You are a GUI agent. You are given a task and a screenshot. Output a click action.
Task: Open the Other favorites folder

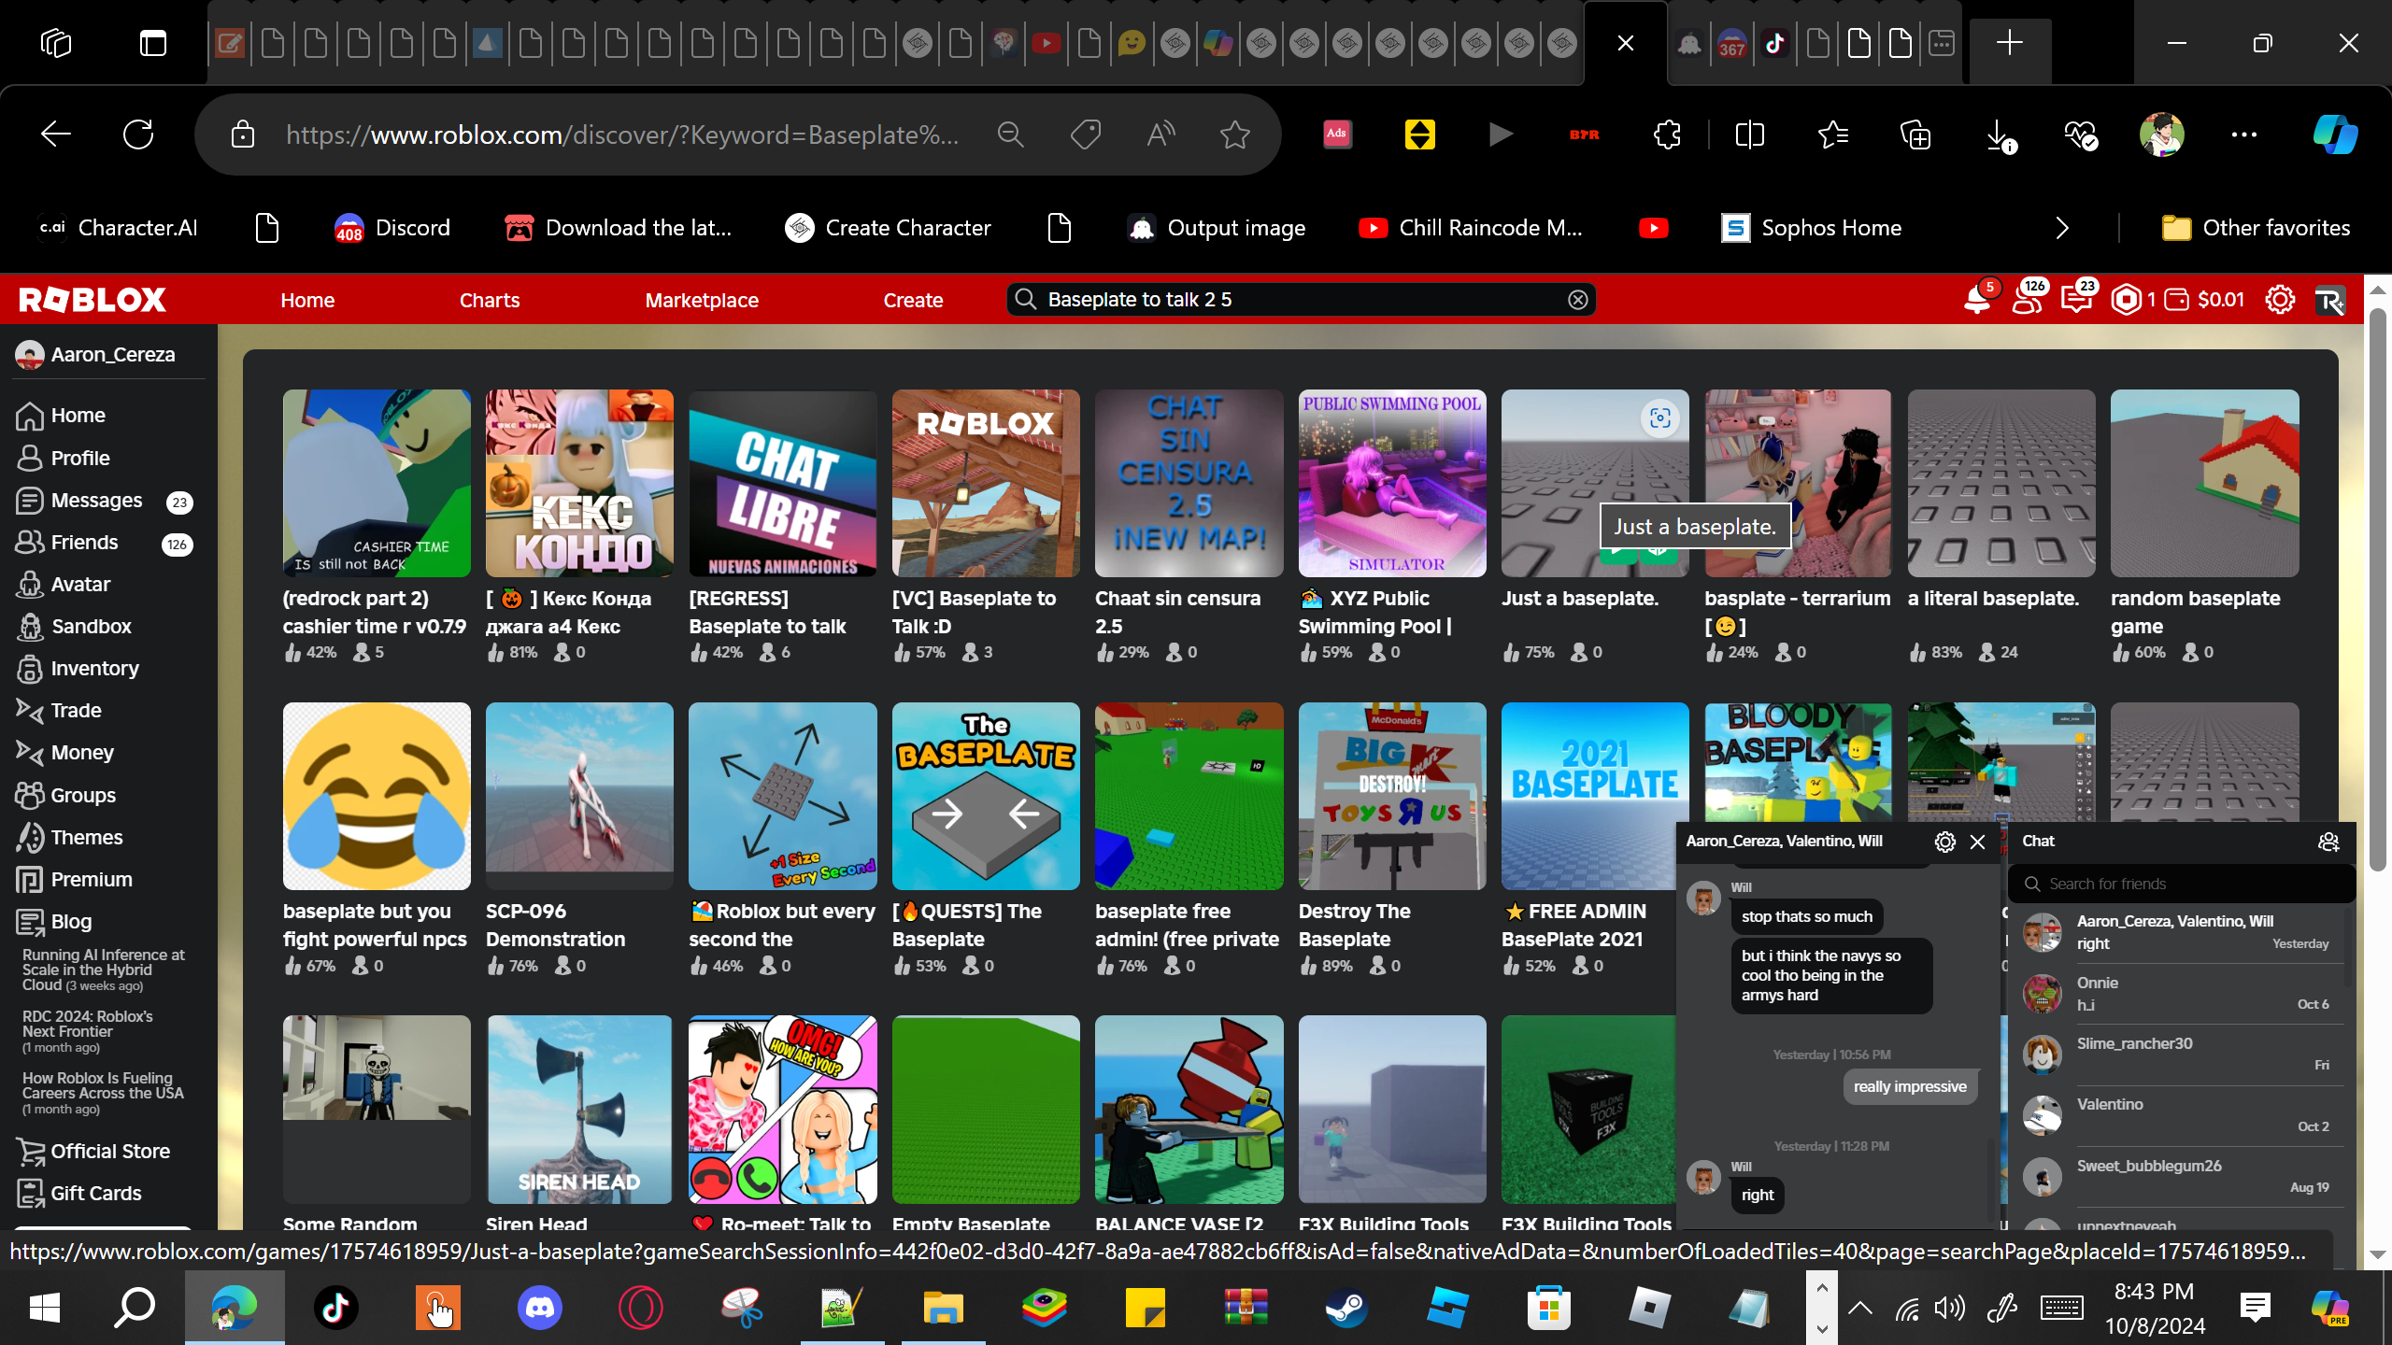(x=2256, y=228)
